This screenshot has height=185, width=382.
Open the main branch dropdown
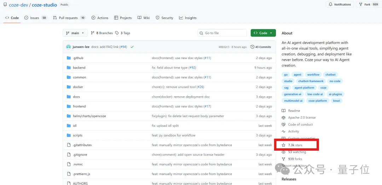coord(75,33)
